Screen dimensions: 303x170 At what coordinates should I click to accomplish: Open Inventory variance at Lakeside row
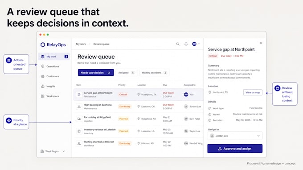click(x=139, y=131)
